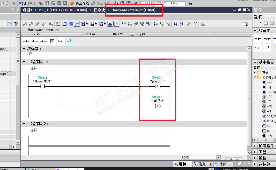Click the search binoculars icon next to the search field
This screenshot has height=170, width=276.
190,3
